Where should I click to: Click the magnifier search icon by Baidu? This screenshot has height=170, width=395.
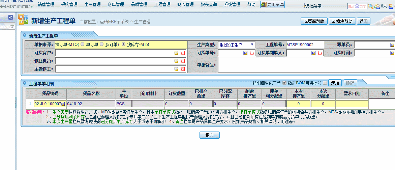point(370,6)
